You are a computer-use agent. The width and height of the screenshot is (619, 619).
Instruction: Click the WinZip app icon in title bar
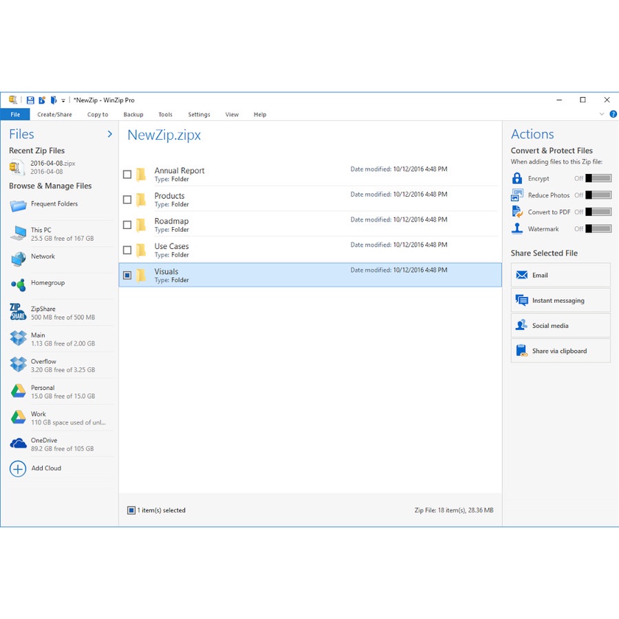pos(13,100)
